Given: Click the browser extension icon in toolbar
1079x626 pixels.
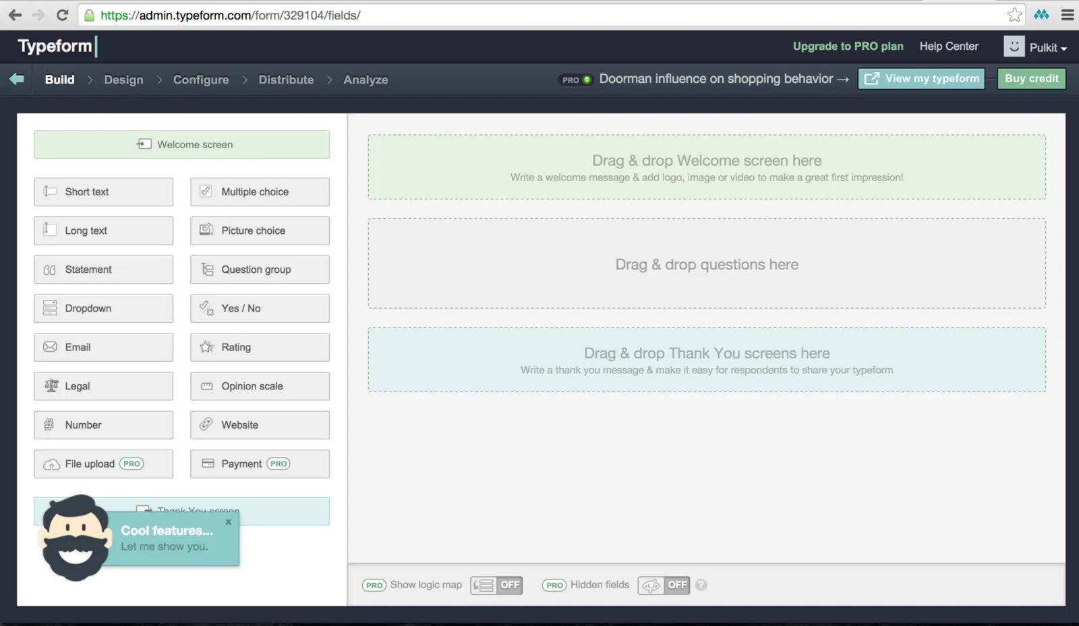Looking at the screenshot, I should [x=1042, y=15].
